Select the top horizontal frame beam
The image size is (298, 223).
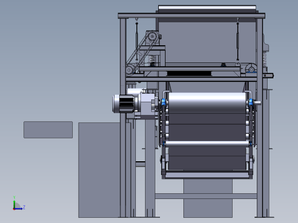pyautogui.click(x=191, y=15)
